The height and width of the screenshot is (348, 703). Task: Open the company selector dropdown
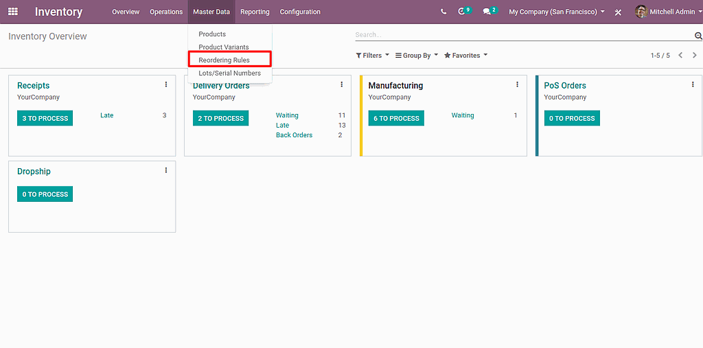[556, 12]
